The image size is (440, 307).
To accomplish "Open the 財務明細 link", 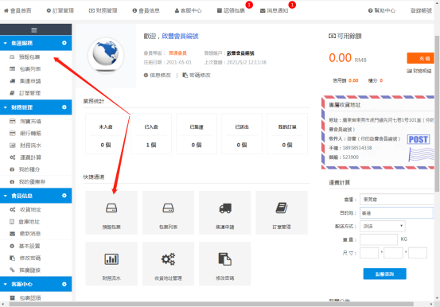I will (x=419, y=71).
